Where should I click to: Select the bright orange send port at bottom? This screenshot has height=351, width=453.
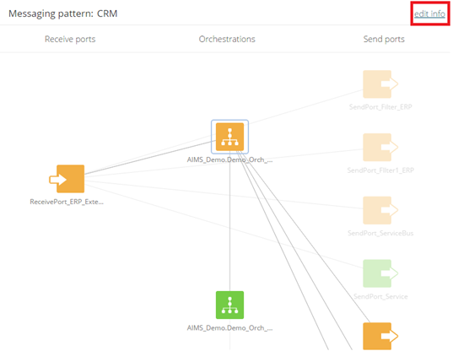(x=380, y=336)
